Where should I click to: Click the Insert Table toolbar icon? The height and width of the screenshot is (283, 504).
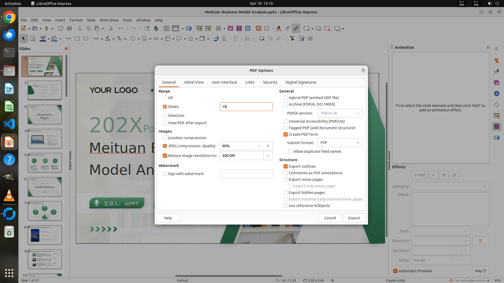tap(218, 29)
